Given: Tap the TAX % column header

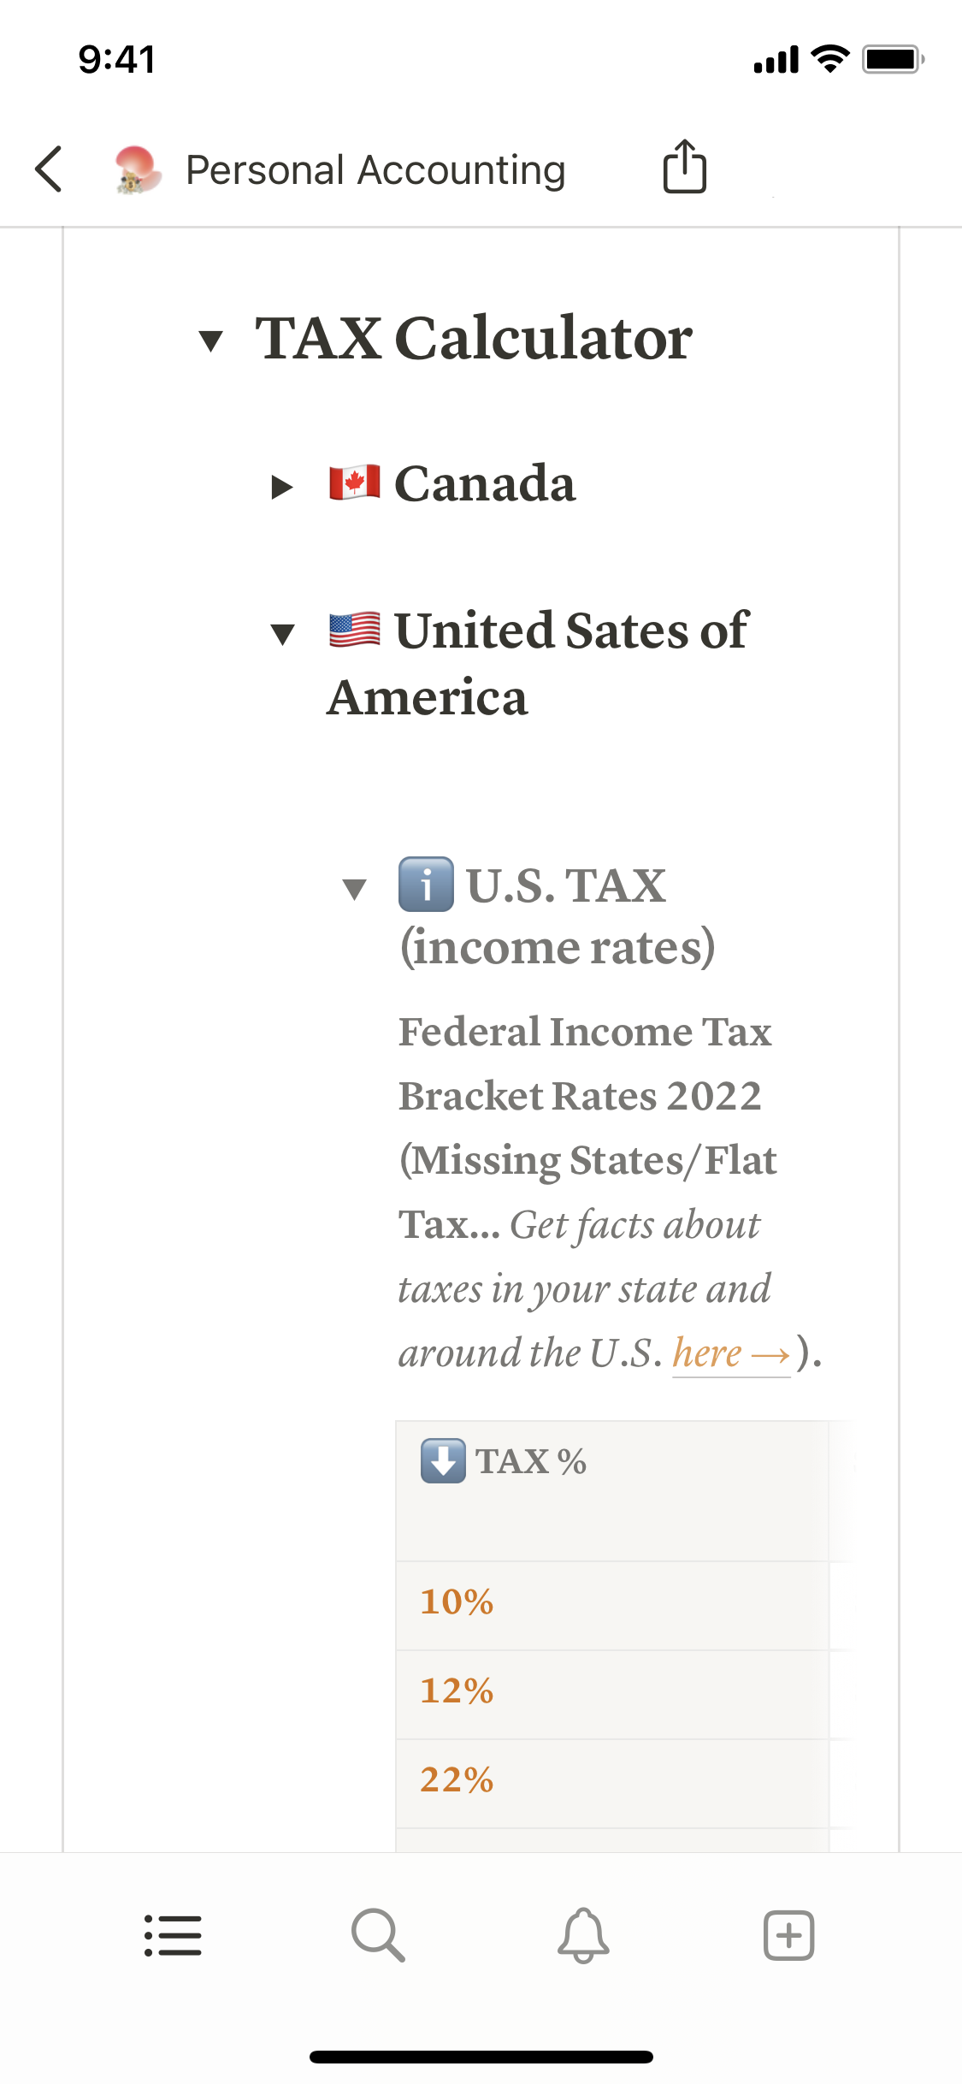Looking at the screenshot, I should coord(530,1461).
